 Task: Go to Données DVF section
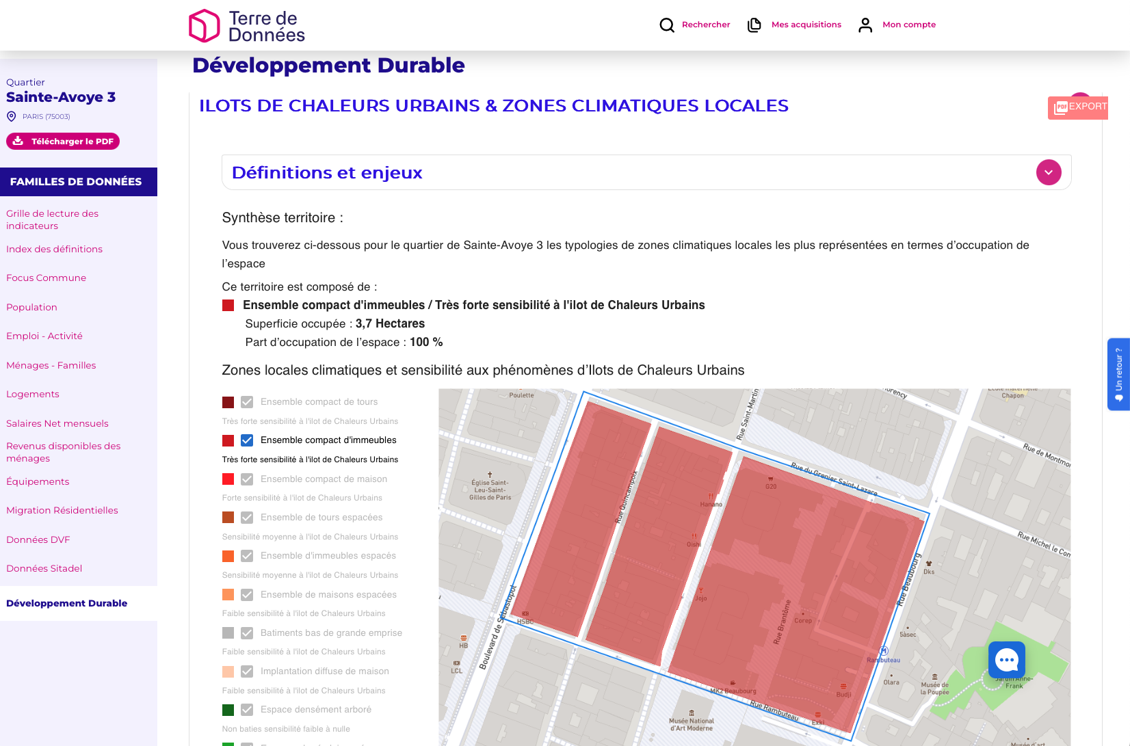click(x=38, y=540)
